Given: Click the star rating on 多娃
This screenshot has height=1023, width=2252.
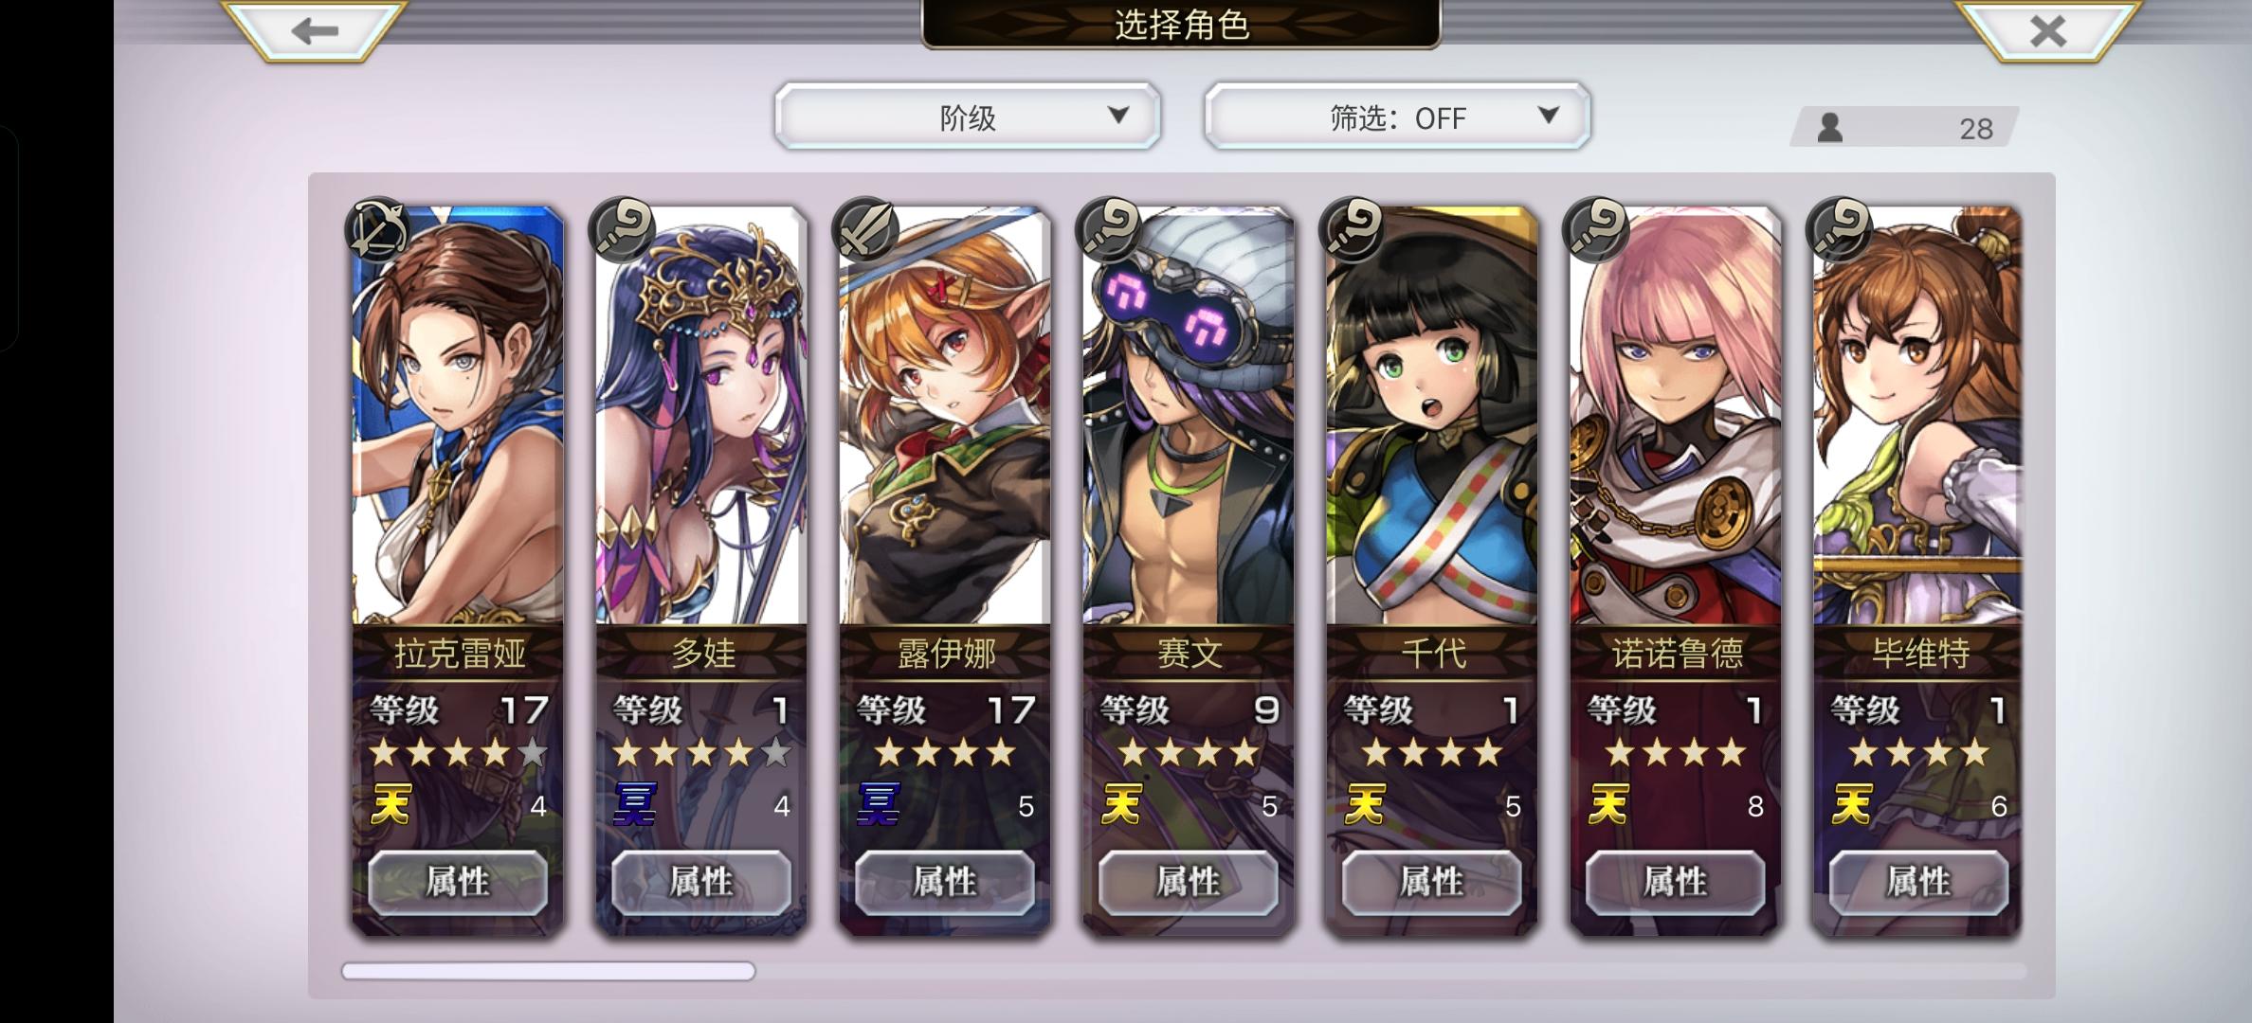Looking at the screenshot, I should tap(701, 753).
